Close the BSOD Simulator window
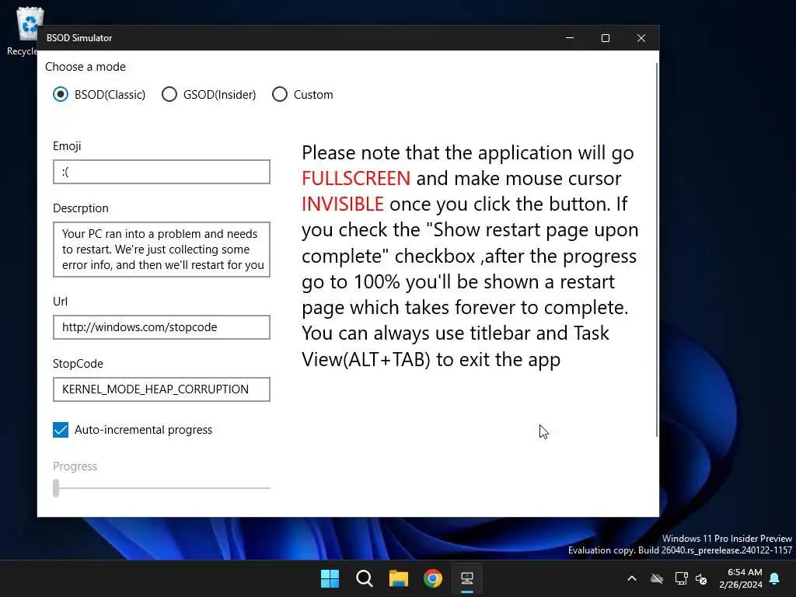 pos(641,38)
